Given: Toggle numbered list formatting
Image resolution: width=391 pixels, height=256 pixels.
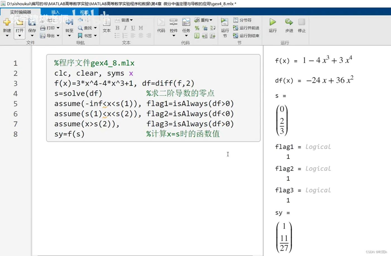Looking at the screenshot, I should 125,35.
